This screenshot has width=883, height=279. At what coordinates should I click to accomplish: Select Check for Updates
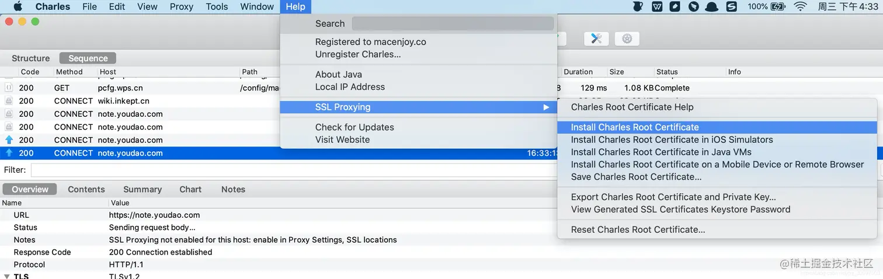[x=419, y=127]
